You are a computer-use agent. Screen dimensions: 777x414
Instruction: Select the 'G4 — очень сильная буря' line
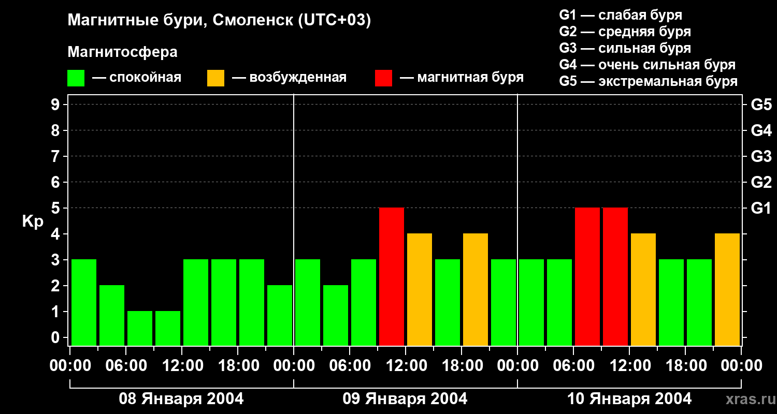pos(647,65)
